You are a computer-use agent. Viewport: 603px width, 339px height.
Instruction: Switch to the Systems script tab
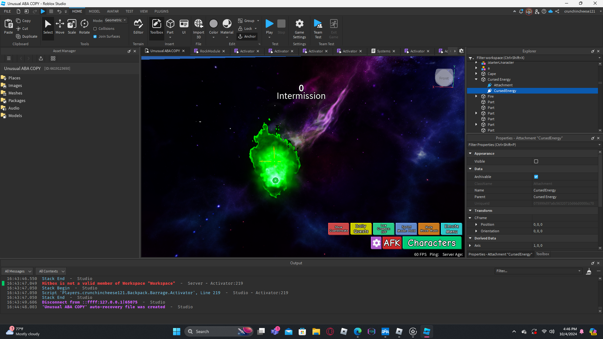point(383,51)
